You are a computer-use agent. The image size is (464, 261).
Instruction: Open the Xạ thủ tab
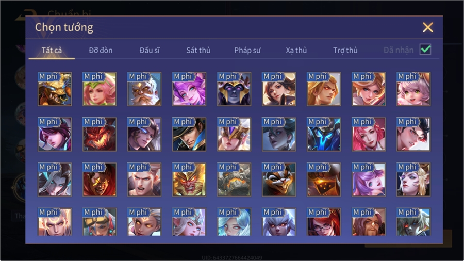pos(296,51)
